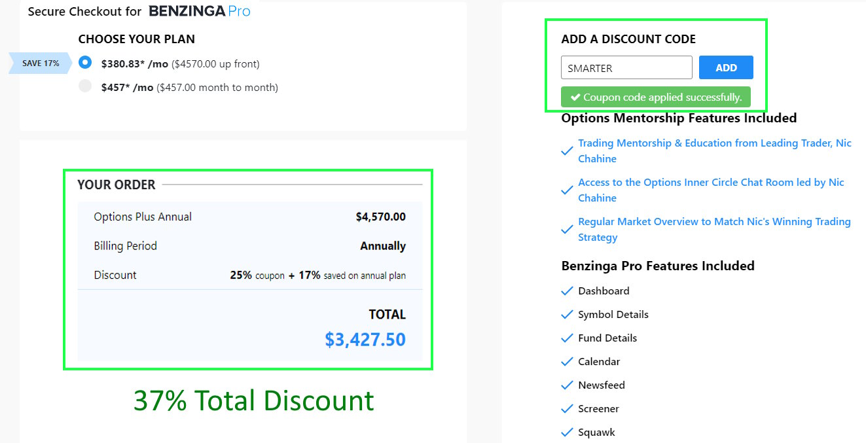Viewport: 866px width, 443px height.
Task: Click the SAVE 17% badge
Action: [39, 63]
